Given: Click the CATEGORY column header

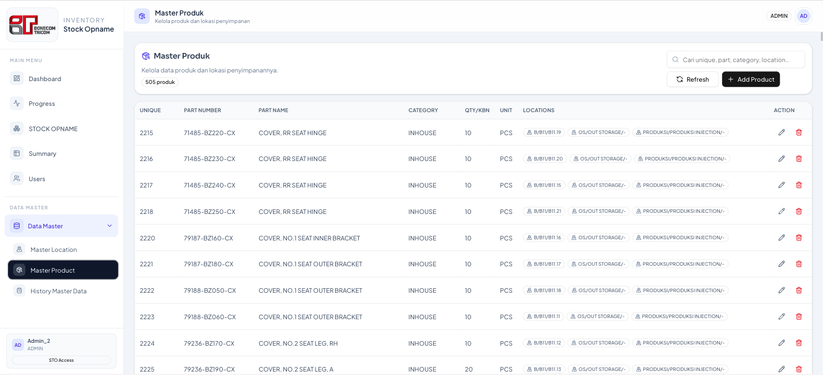Looking at the screenshot, I should pos(423,110).
